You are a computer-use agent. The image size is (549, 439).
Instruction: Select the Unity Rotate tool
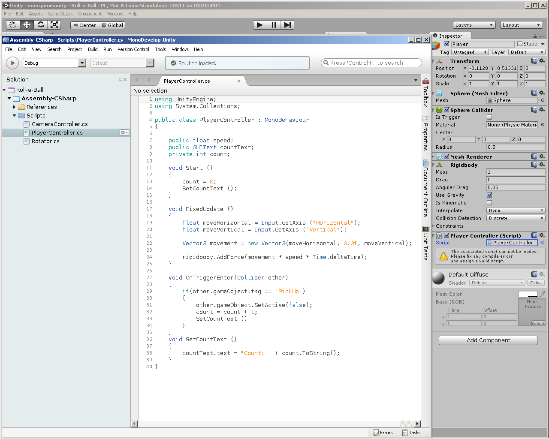40,25
